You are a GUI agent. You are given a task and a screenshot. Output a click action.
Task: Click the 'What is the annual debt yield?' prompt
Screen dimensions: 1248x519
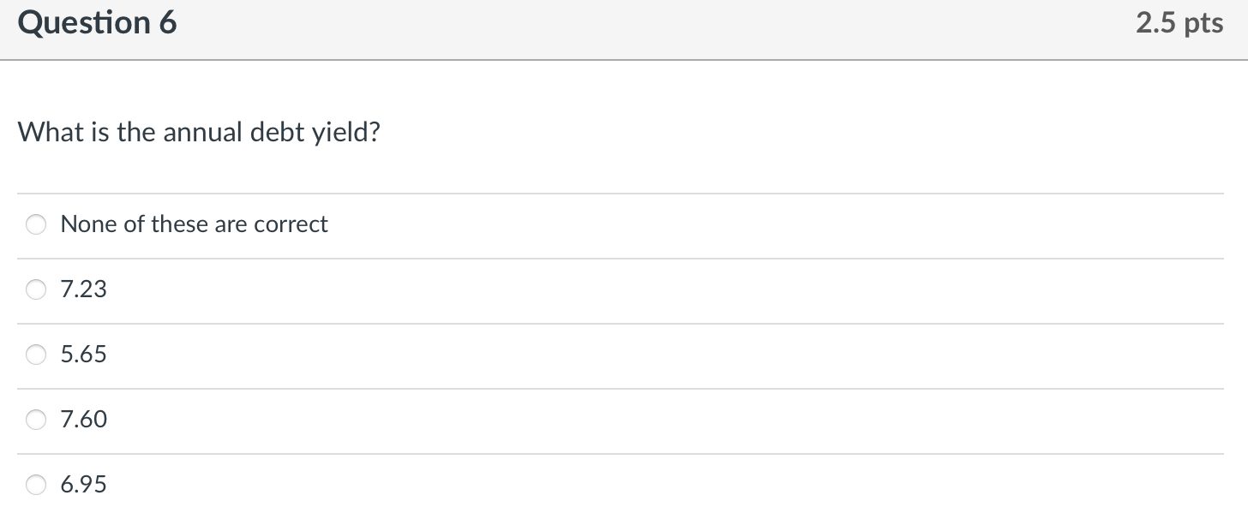tap(199, 133)
